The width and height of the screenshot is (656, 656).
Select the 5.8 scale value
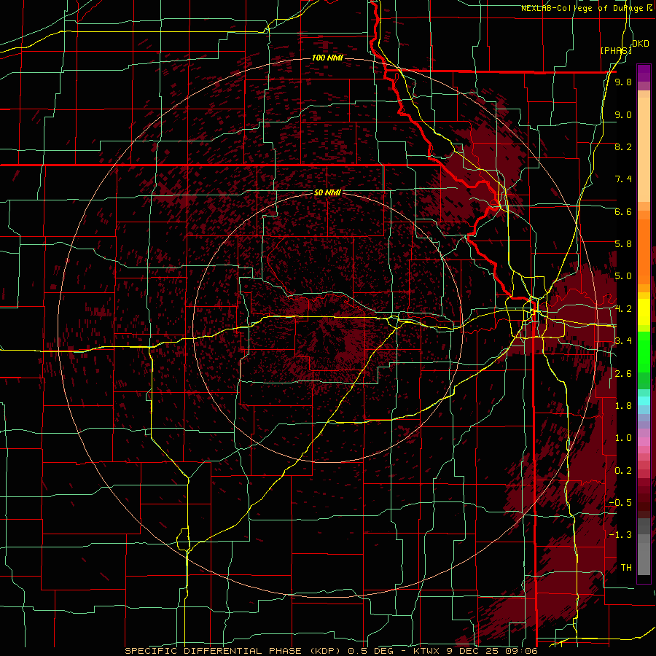pos(623,244)
